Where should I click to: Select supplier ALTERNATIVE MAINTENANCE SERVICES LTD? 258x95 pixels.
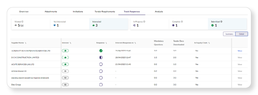click(x=31, y=51)
